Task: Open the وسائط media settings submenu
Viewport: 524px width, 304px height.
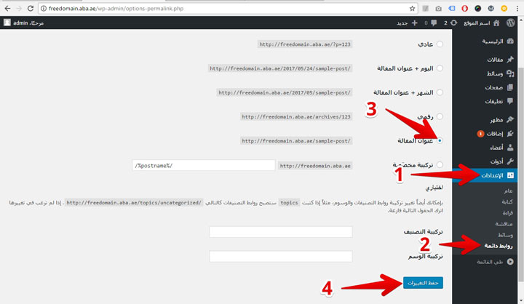Action: 505,235
